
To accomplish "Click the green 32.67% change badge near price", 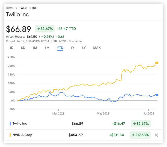I will (45, 29).
